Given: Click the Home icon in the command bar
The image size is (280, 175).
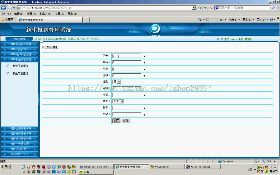Looking at the screenshot, I should pos(200,20).
